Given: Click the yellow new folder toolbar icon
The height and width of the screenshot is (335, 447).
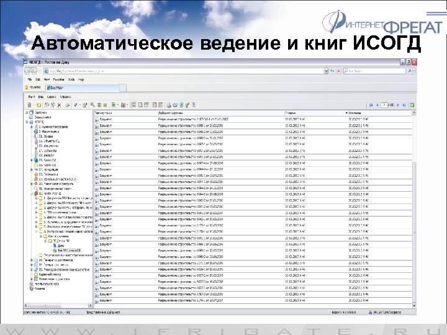Looking at the screenshot, I should pyautogui.click(x=38, y=105).
